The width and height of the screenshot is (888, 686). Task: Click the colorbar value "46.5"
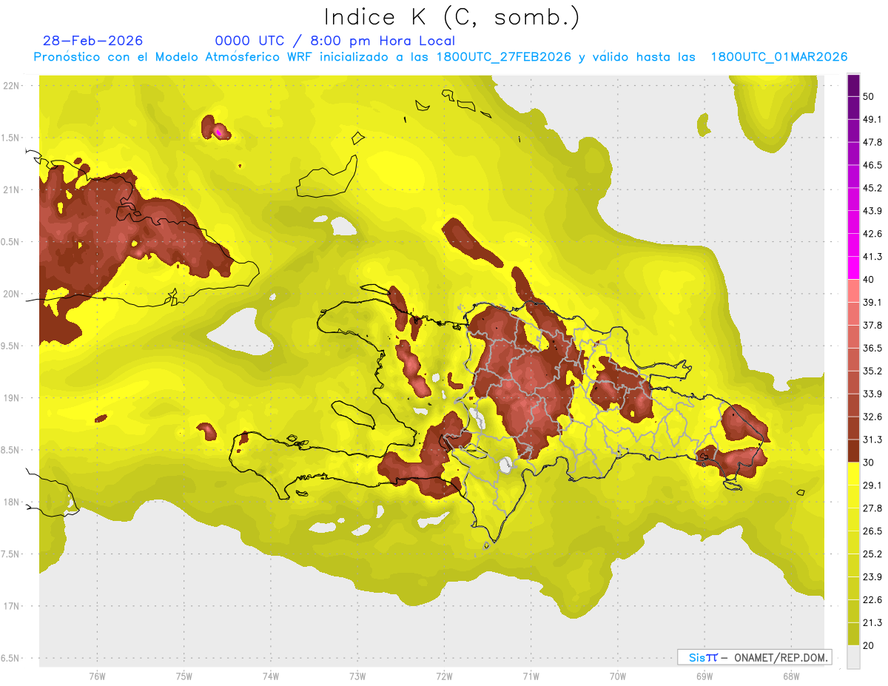click(x=872, y=165)
